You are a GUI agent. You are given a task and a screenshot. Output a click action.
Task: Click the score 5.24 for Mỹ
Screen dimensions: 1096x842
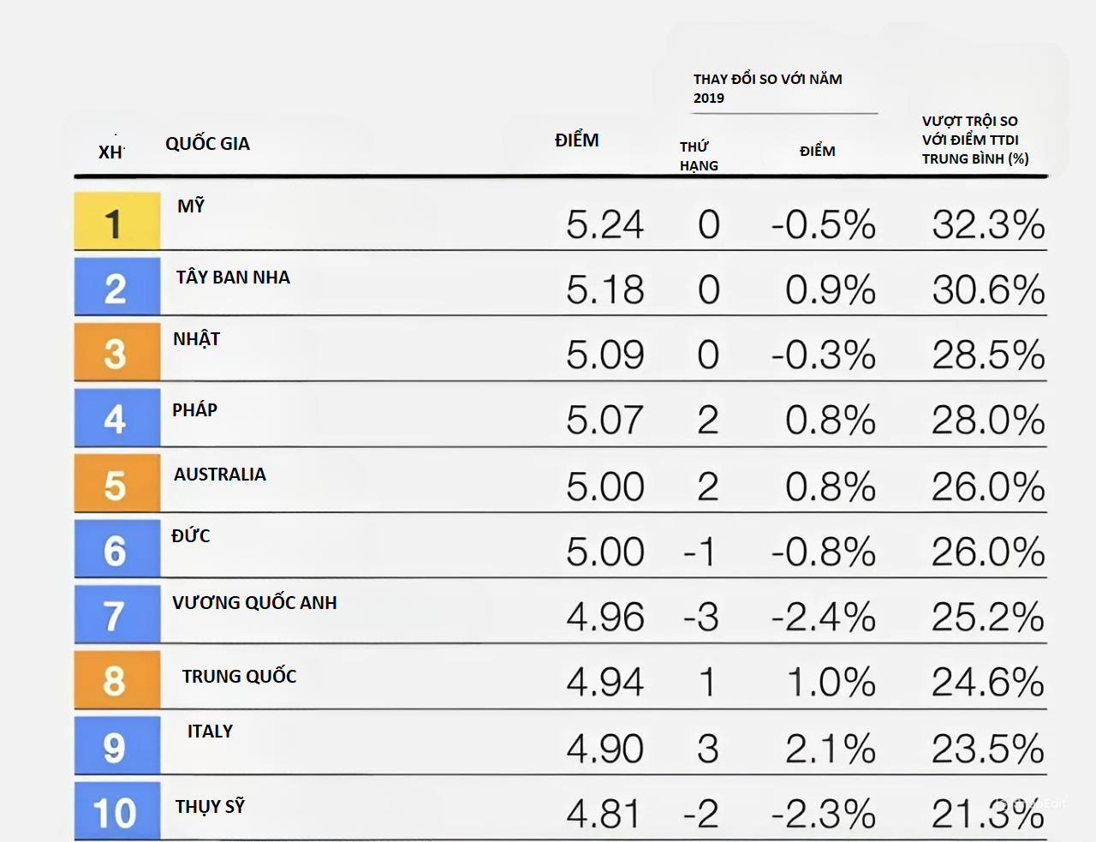click(x=605, y=225)
